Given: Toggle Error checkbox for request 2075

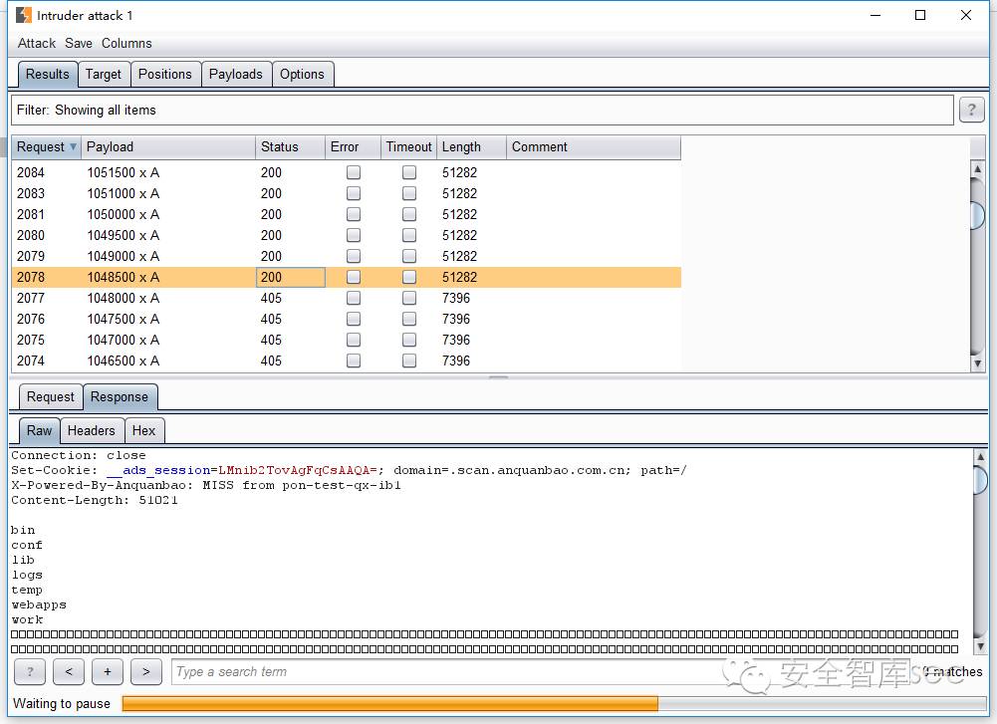Looking at the screenshot, I should [x=354, y=340].
